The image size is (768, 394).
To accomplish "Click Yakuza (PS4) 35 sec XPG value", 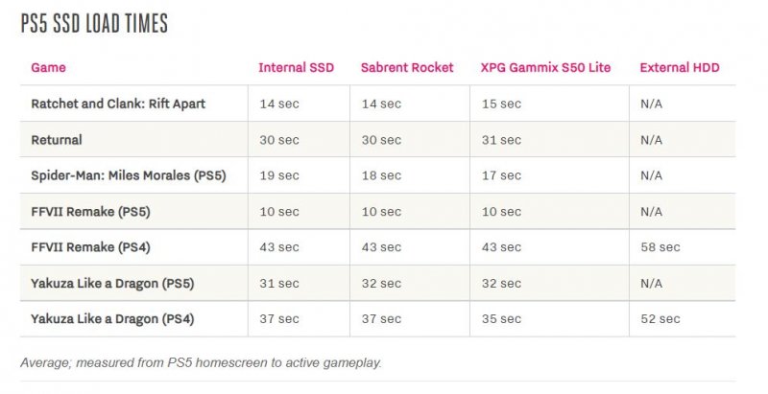I will [x=501, y=319].
